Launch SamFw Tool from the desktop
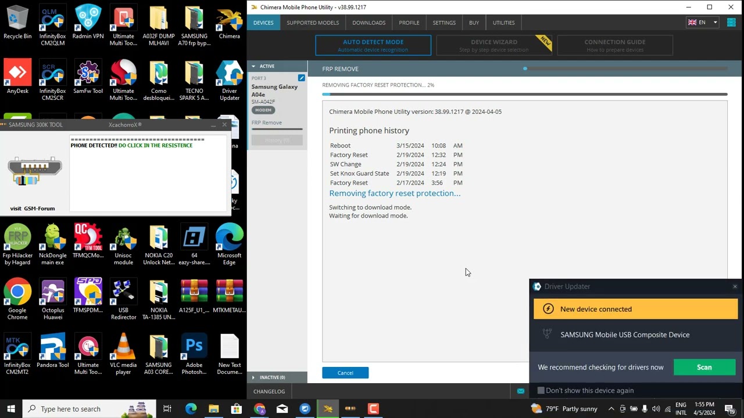 coord(88,78)
